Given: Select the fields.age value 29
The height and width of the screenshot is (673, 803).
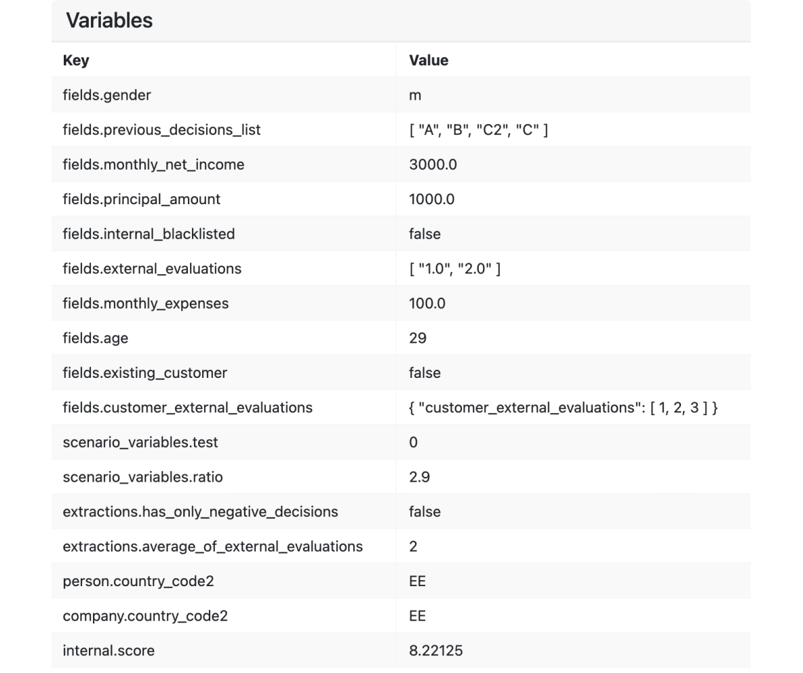Looking at the screenshot, I should [x=417, y=338].
